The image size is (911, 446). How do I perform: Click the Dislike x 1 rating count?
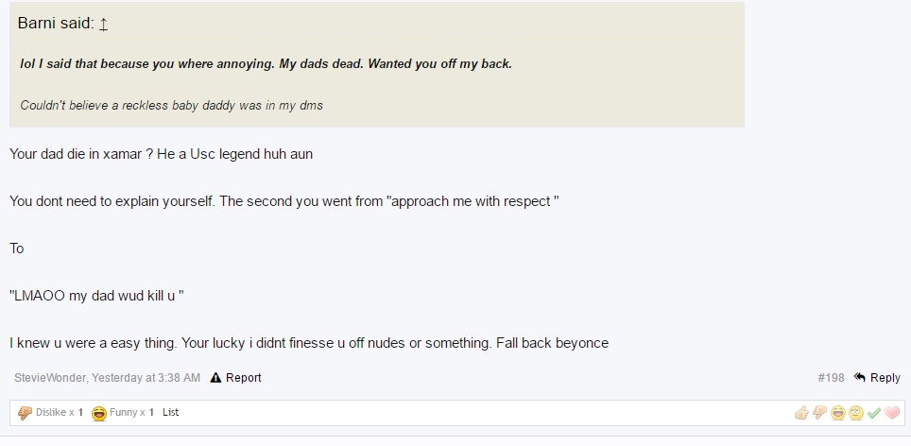(x=60, y=412)
